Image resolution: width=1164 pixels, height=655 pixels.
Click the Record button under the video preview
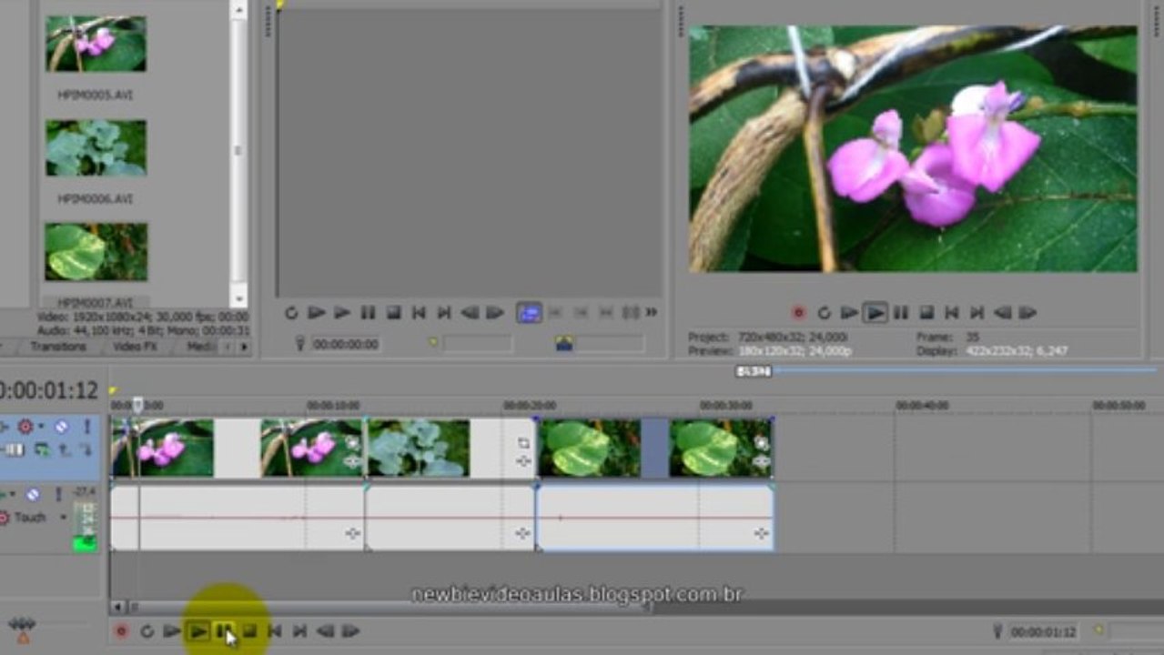(x=798, y=312)
